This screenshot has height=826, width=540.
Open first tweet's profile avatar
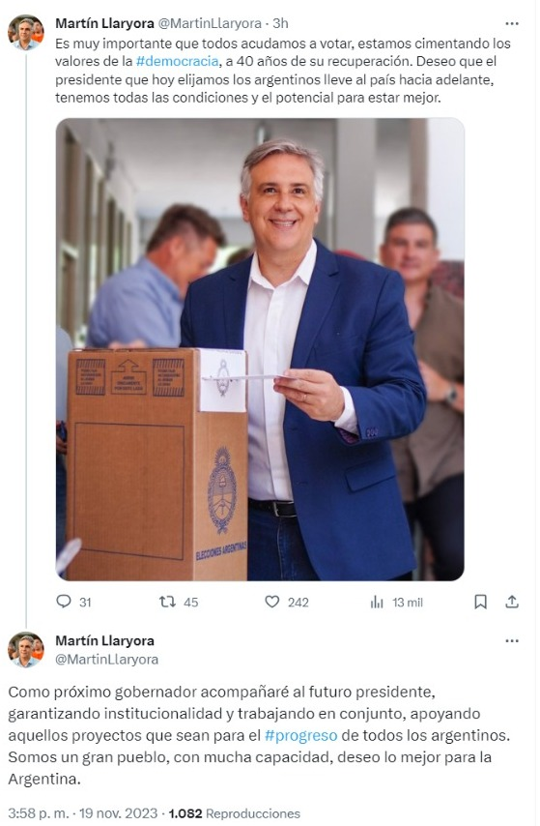[x=26, y=32]
